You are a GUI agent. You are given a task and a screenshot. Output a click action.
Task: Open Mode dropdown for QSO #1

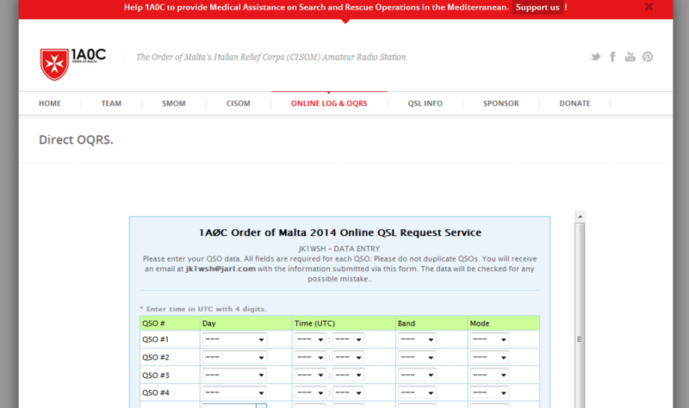point(489,339)
